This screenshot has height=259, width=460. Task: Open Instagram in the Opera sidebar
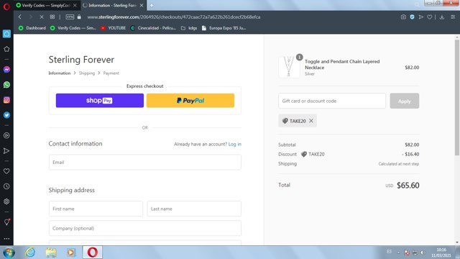tap(6, 100)
